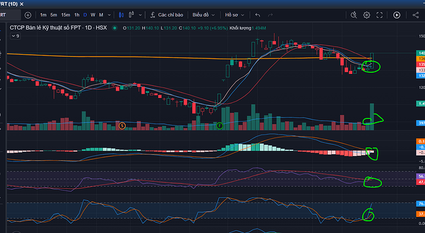Start bar replay play button
This screenshot has width=425, height=233.
tap(397, 15)
